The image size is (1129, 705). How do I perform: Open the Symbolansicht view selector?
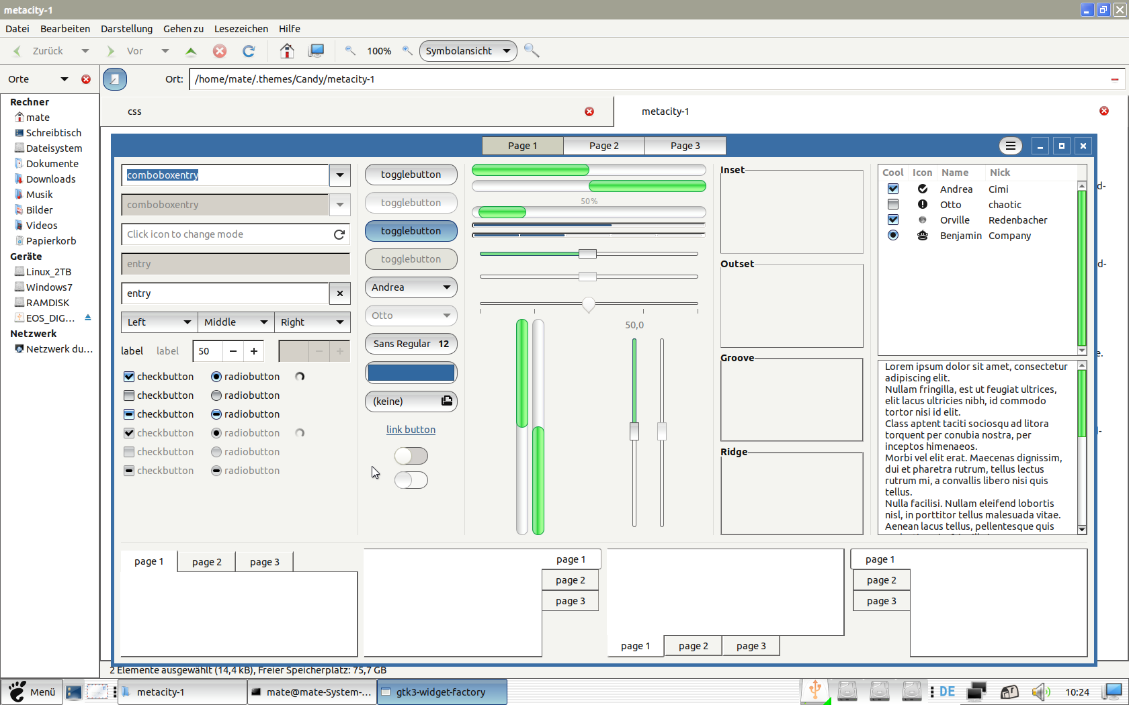[x=468, y=51]
